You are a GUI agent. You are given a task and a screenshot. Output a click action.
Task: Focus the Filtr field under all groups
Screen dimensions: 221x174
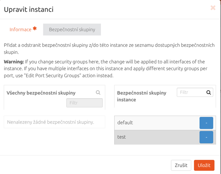pyautogui.click(x=84, y=103)
